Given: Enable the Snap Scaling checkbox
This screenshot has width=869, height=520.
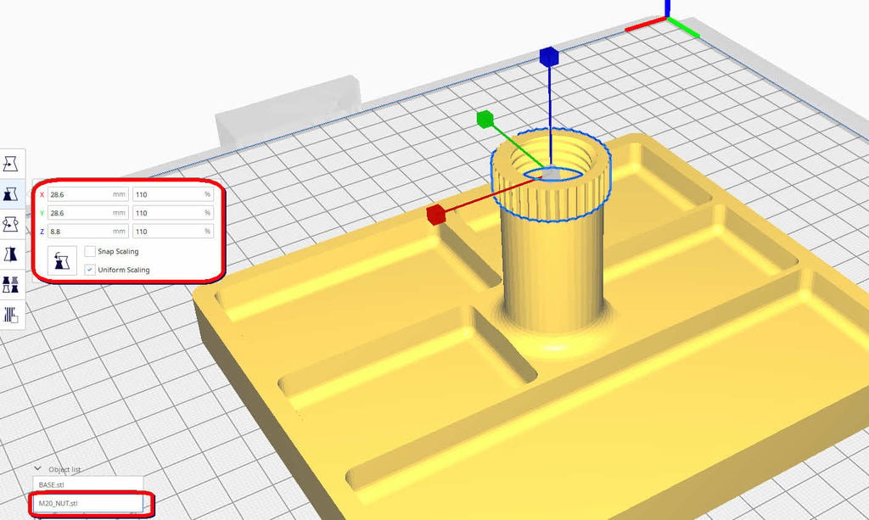Looking at the screenshot, I should [90, 251].
